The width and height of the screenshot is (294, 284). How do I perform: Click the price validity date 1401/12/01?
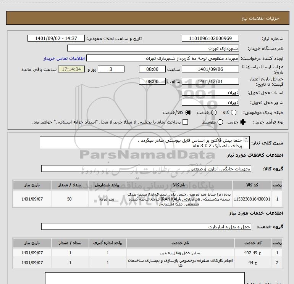click(x=210, y=81)
